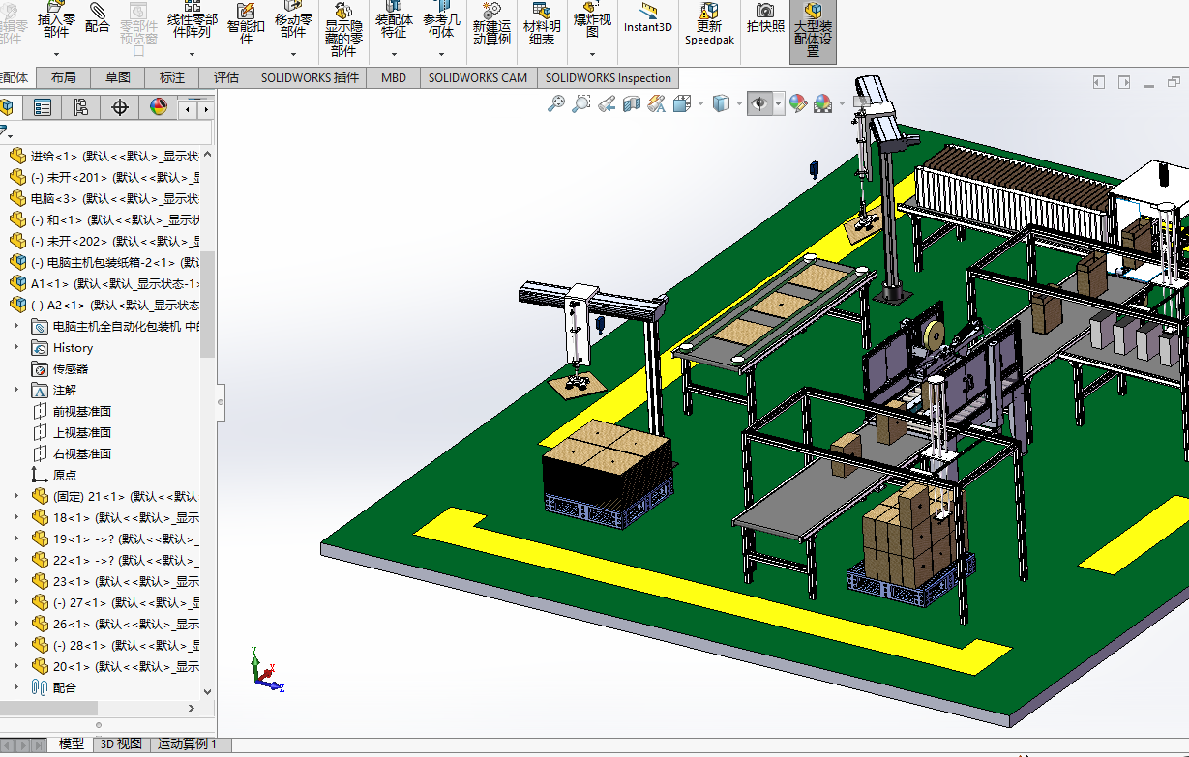Open the FeatureManager design tree tab icon
The height and width of the screenshot is (757, 1189).
coord(7,107)
